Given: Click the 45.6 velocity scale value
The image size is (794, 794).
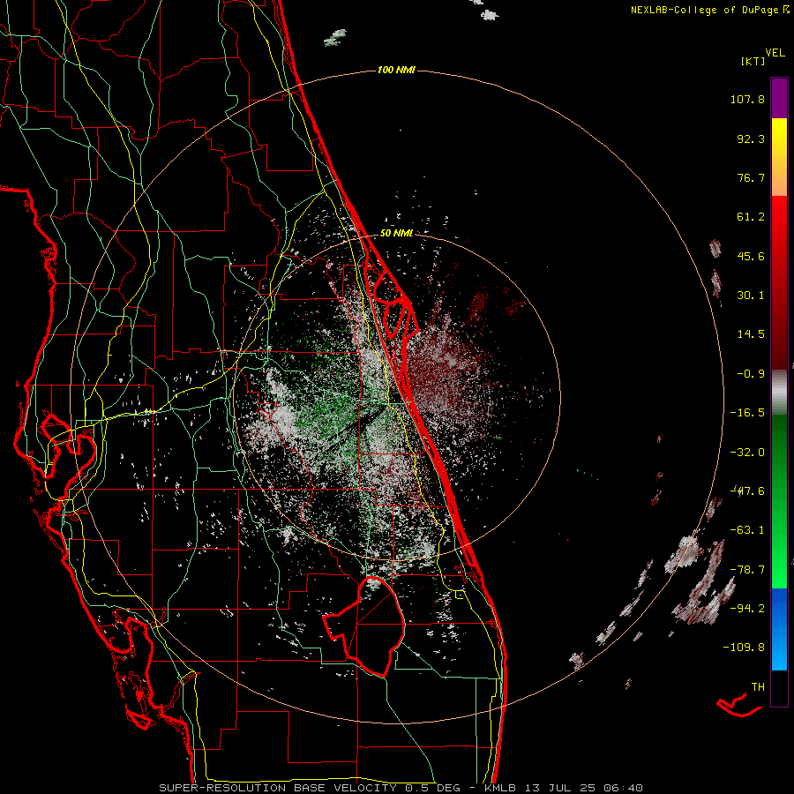Looking at the screenshot, I should click(751, 256).
